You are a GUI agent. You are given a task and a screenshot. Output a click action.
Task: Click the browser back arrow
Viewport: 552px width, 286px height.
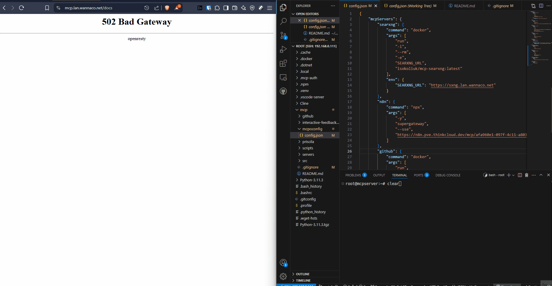(x=4, y=8)
